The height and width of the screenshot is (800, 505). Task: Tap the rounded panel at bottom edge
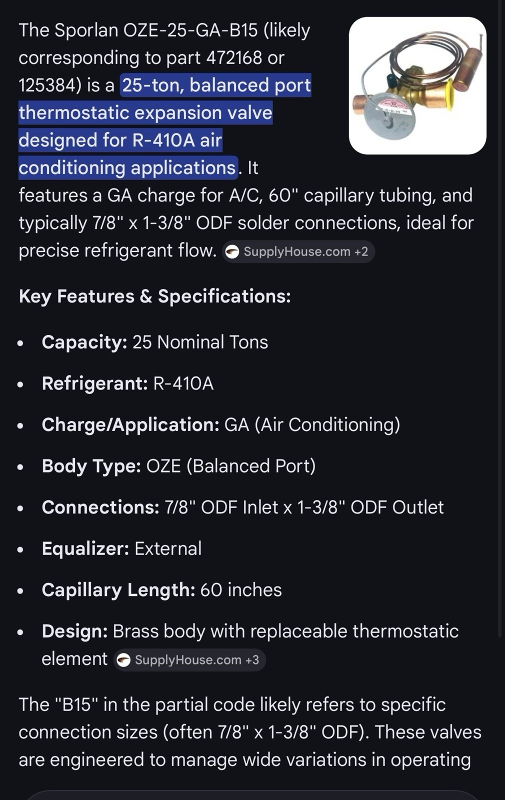[x=252, y=795]
